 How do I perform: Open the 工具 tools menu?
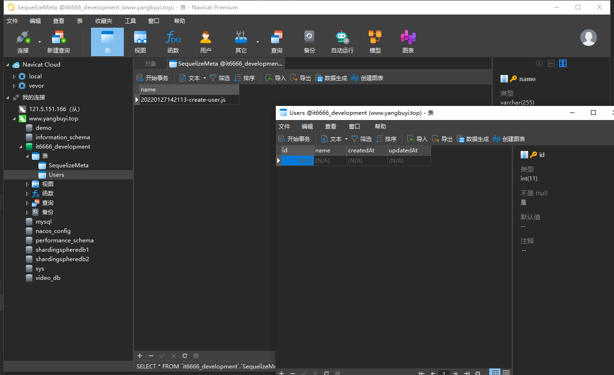[x=130, y=21]
